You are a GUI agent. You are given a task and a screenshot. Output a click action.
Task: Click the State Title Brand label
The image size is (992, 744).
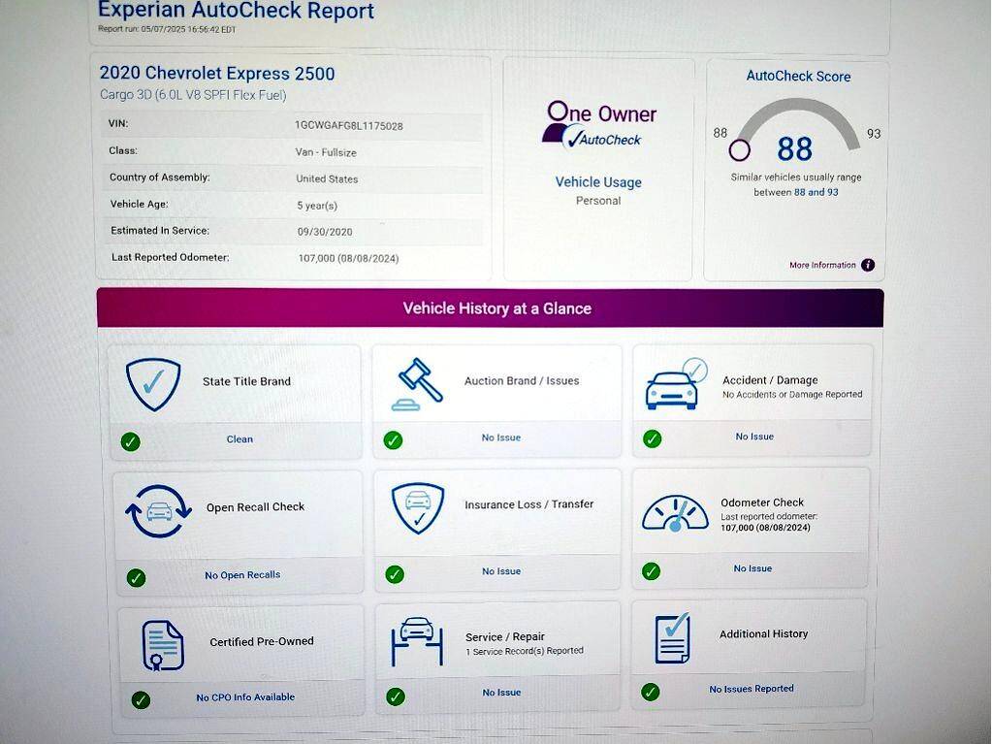[246, 381]
